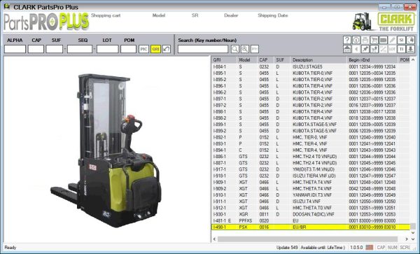Click the TI toolbar button
Image resolution: width=420 pixels, height=254 pixels.
tap(402, 49)
